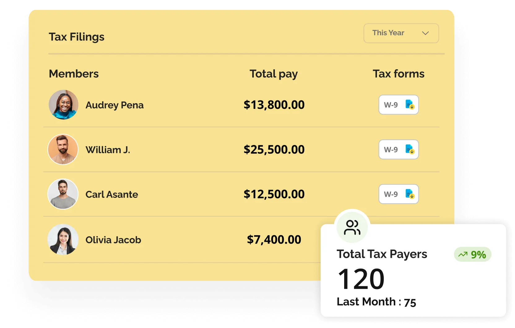Open Olivia Jacob's avatar image
Viewport: 515px width, 328px height.
[x=63, y=239]
